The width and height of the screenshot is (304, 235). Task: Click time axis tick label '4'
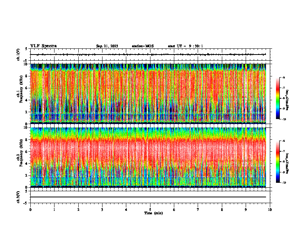[126, 210]
